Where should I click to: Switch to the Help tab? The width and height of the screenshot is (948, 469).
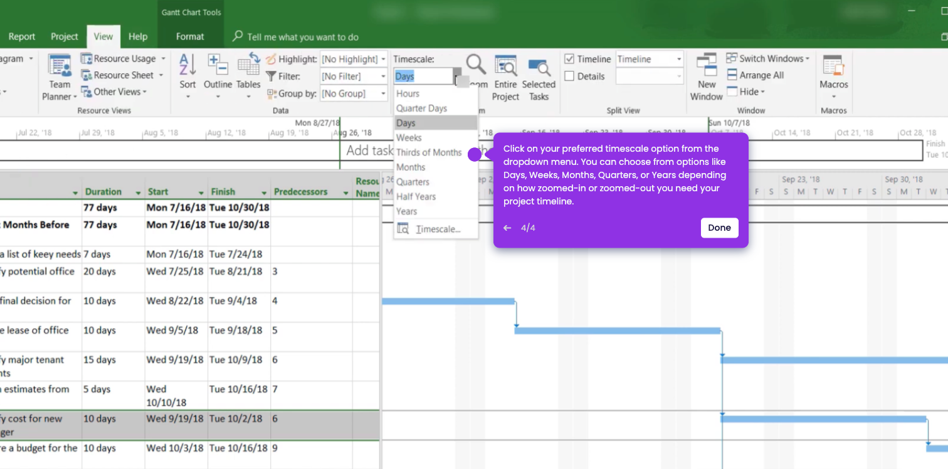point(138,36)
